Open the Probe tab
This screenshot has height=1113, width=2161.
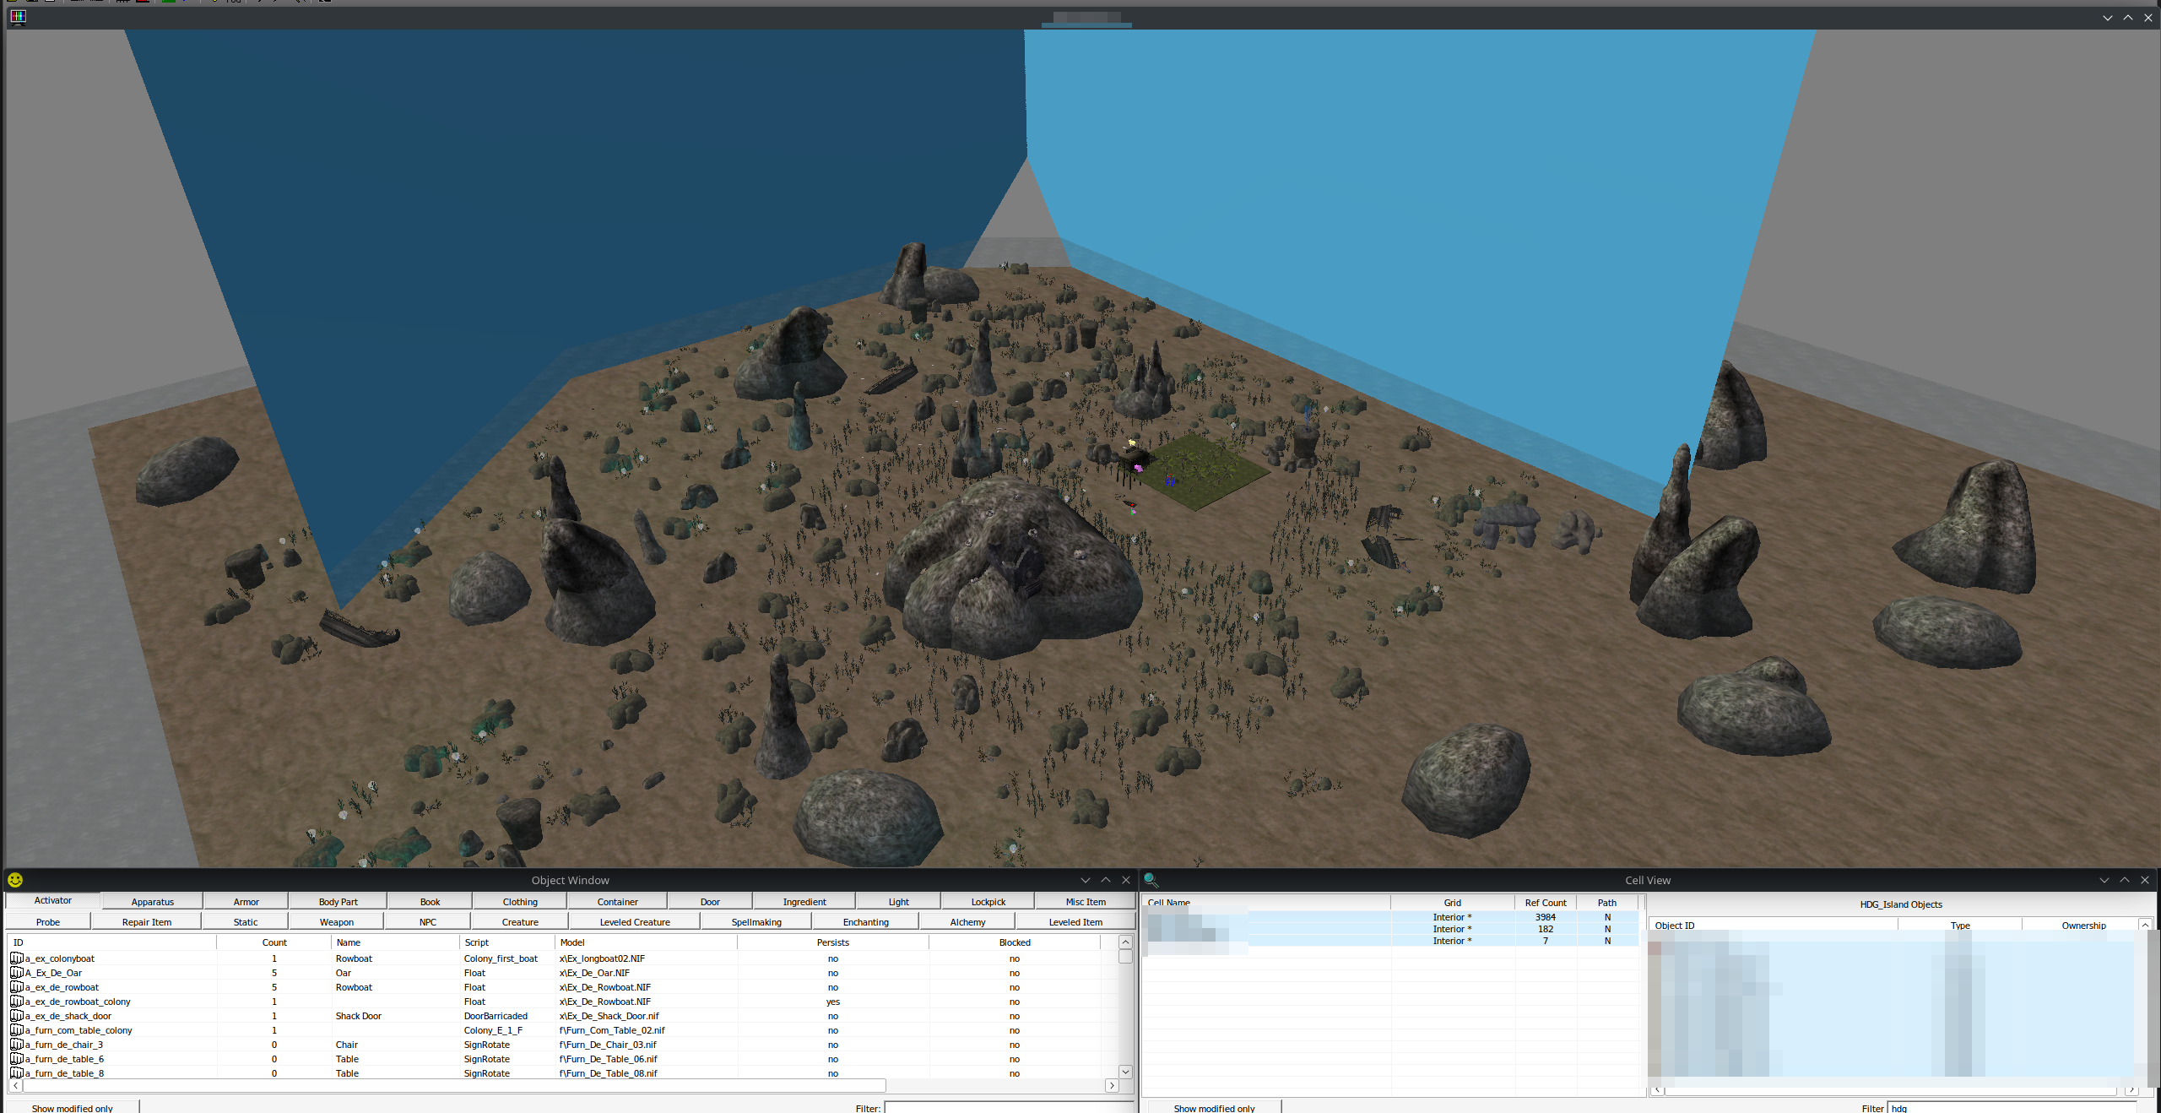pos(47,922)
